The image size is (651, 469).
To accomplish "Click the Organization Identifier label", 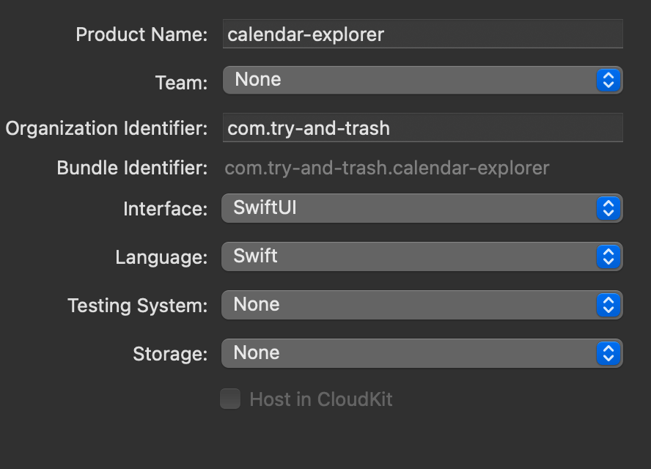I will [x=106, y=128].
